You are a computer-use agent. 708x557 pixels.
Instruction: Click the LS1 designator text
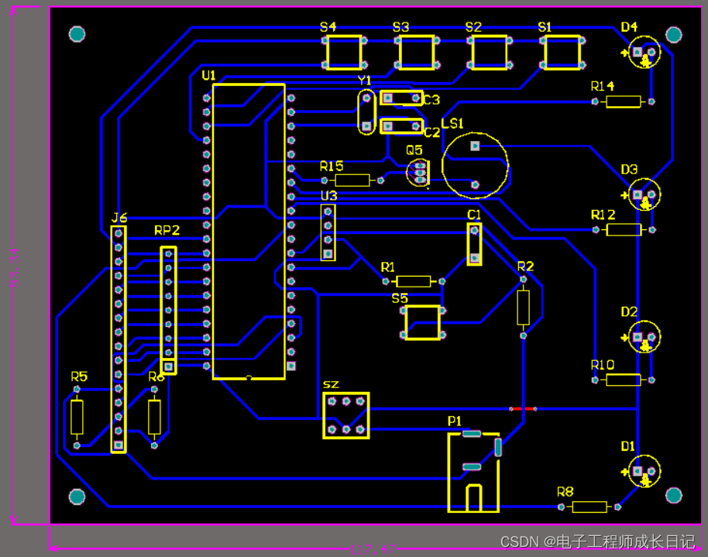pyautogui.click(x=452, y=123)
